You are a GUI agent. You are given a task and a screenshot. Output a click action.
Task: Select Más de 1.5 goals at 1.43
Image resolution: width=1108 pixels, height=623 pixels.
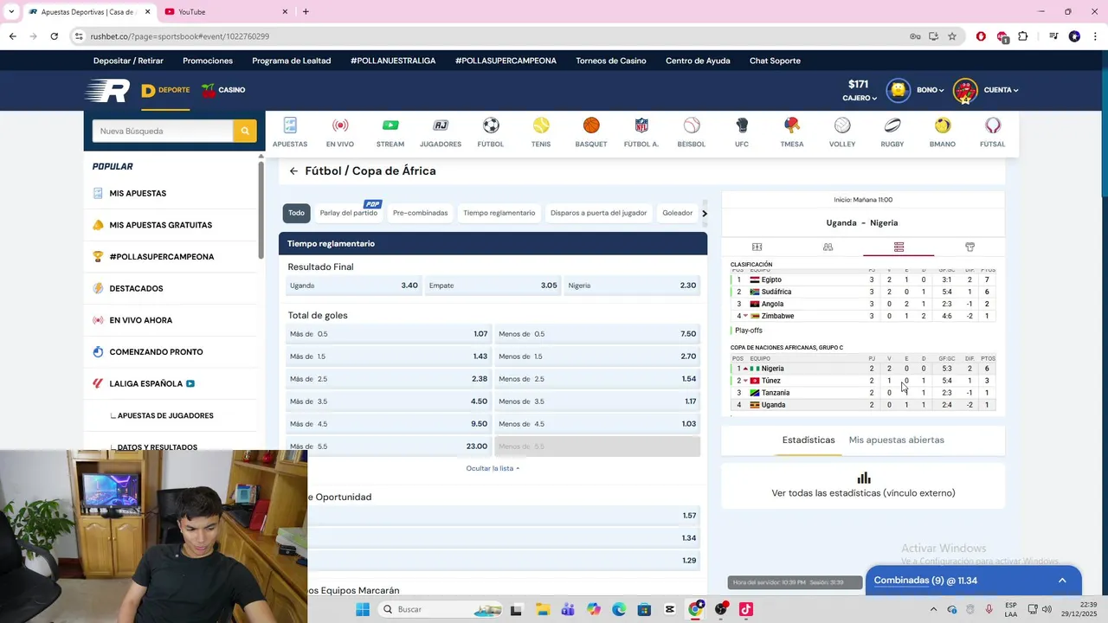coord(389,356)
